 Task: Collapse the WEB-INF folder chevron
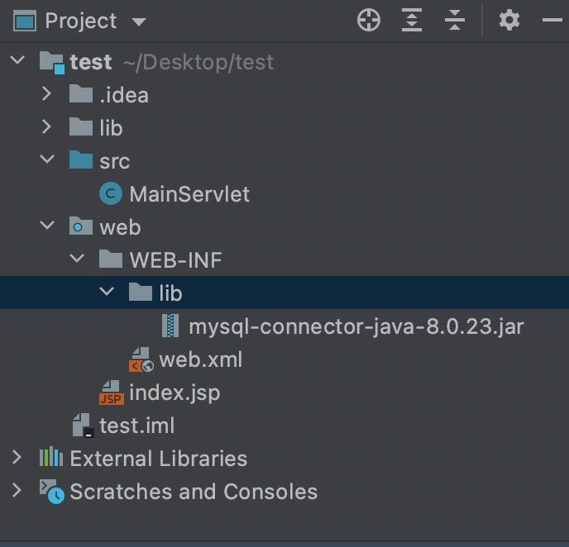coord(77,258)
